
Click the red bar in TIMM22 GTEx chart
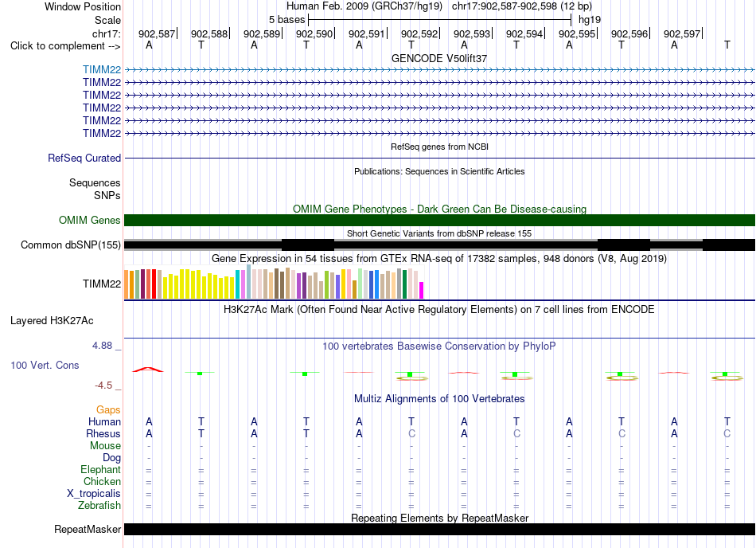(x=154, y=284)
